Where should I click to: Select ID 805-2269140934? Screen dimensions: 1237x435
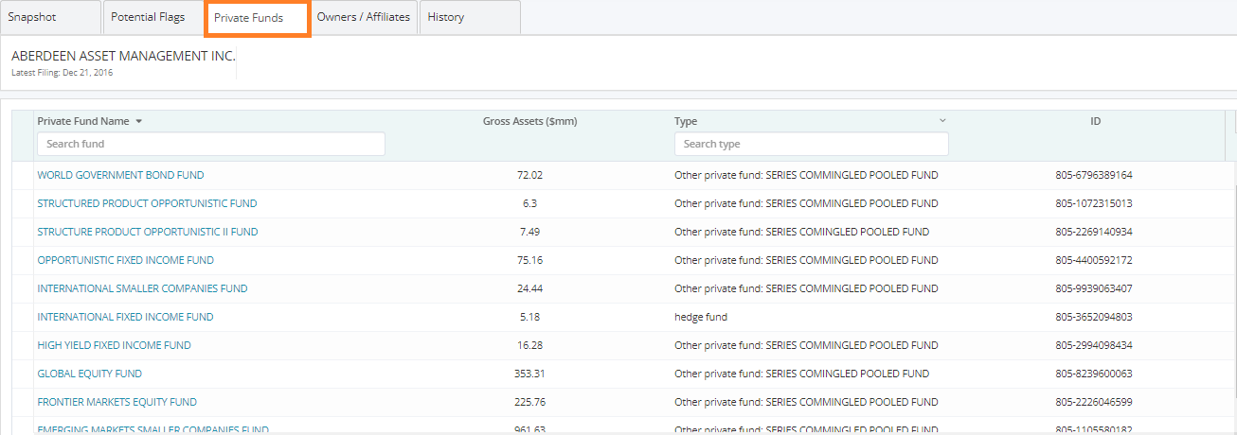coord(1094,232)
